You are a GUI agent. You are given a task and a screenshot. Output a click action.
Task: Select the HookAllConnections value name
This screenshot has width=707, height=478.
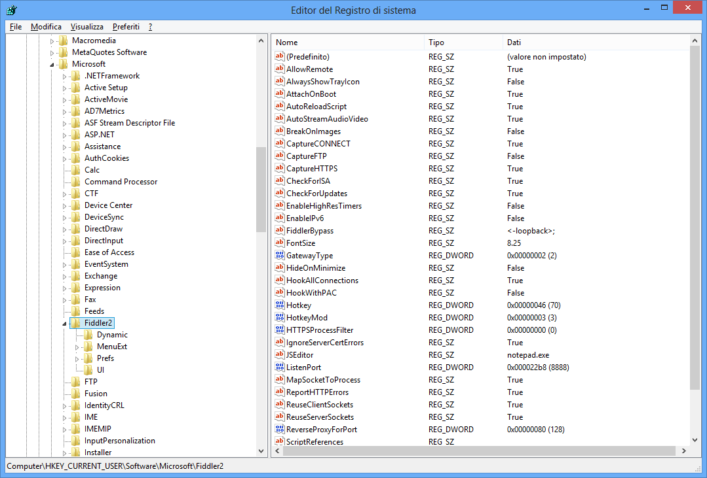pos(322,281)
